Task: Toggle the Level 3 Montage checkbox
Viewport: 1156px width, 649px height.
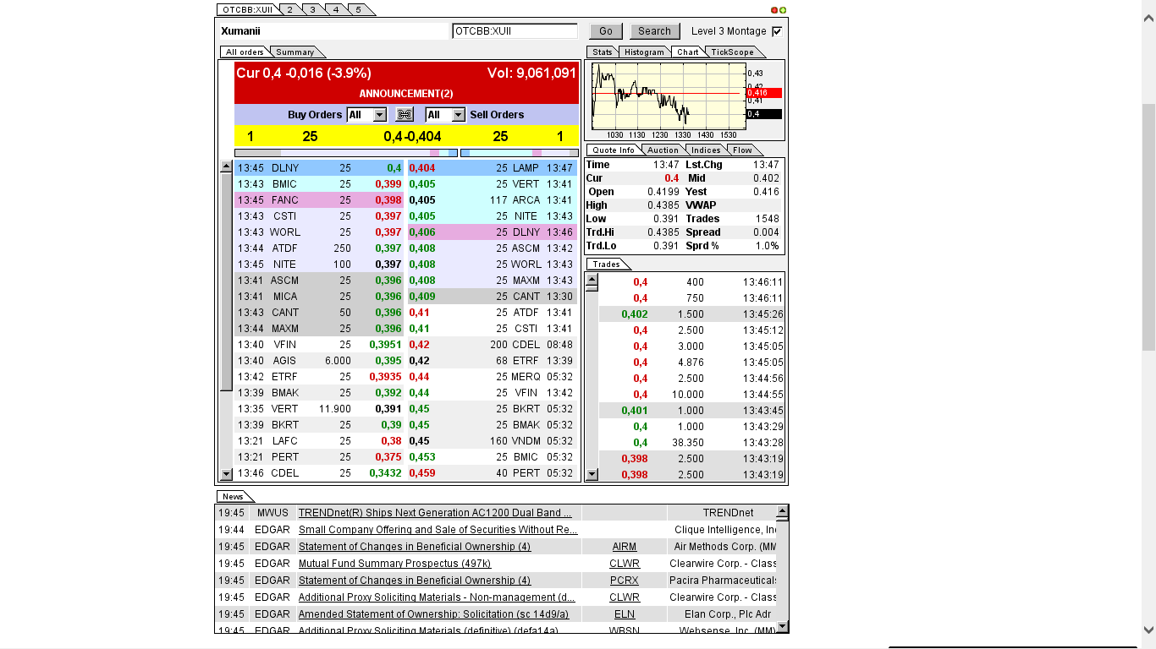Action: click(x=776, y=30)
